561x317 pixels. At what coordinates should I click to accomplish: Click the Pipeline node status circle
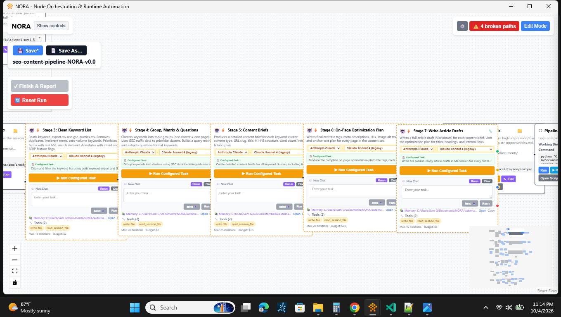pyautogui.click(x=540, y=131)
